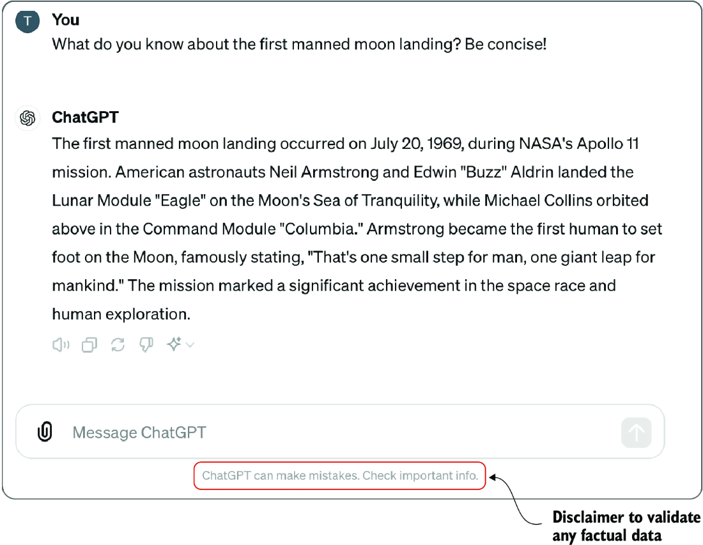This screenshot has width=703, height=545.
Task: Click the 'ChatGPT' sender name
Action: point(85,118)
